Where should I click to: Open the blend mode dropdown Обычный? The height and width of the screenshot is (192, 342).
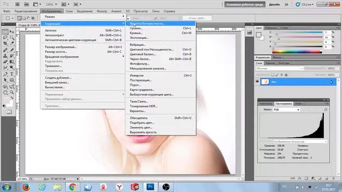coord(279,68)
